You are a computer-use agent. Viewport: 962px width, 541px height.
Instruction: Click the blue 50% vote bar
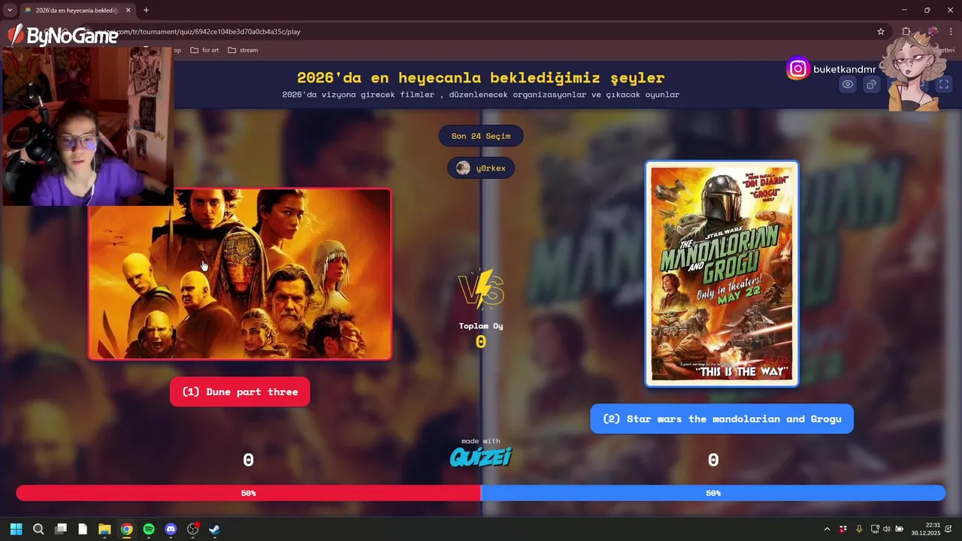tap(713, 493)
